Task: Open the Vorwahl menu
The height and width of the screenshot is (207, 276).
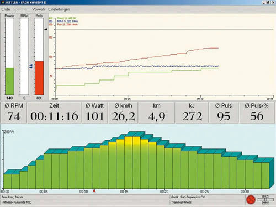Action: [39, 9]
